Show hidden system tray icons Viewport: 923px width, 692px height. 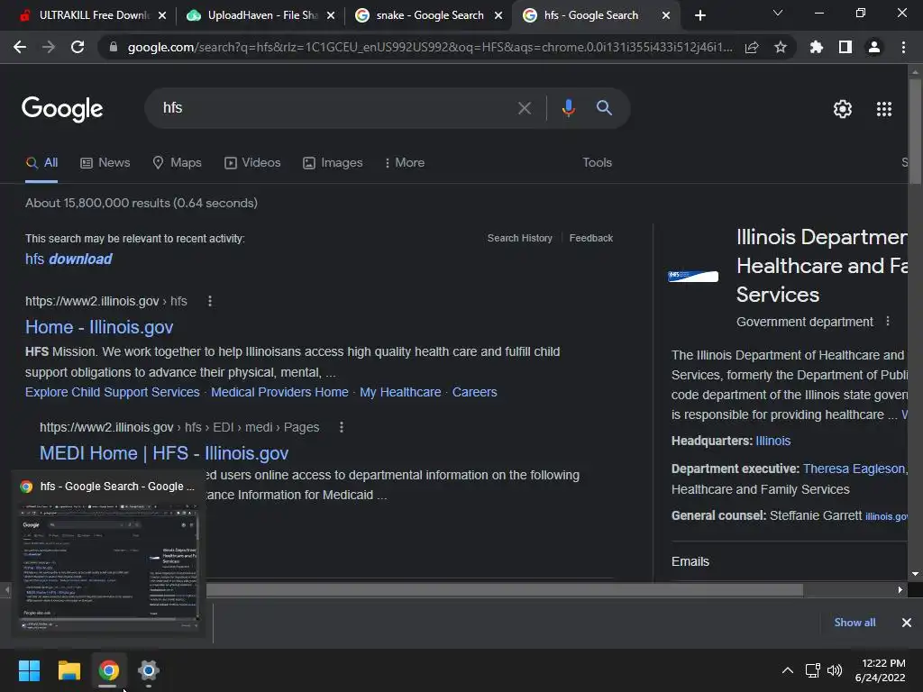pyautogui.click(x=787, y=670)
